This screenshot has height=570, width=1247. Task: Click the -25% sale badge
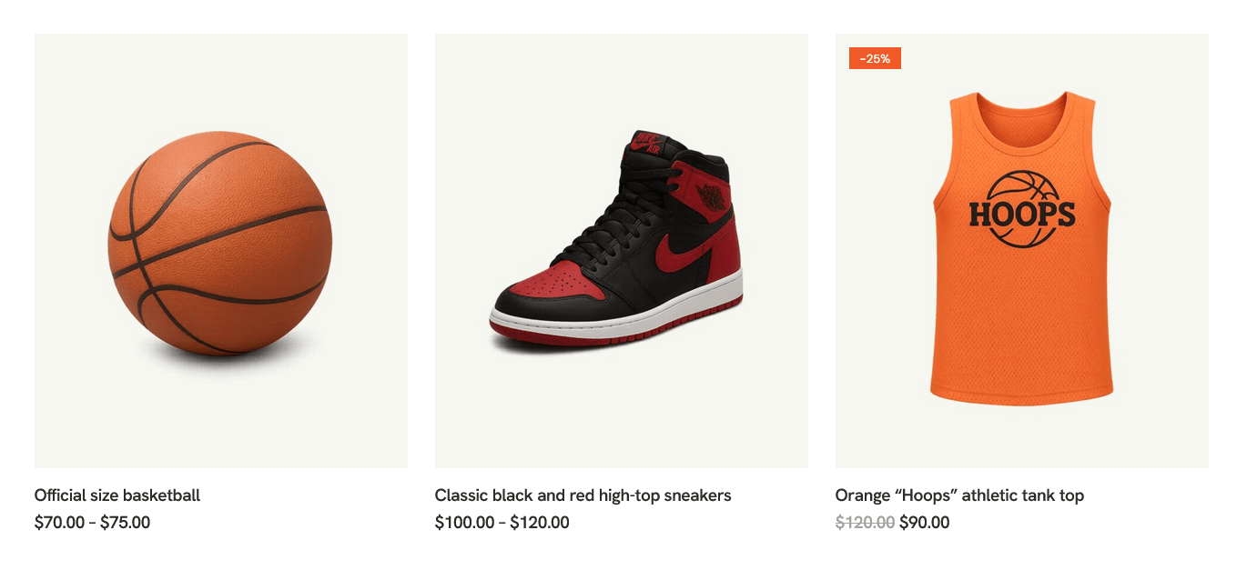(875, 58)
